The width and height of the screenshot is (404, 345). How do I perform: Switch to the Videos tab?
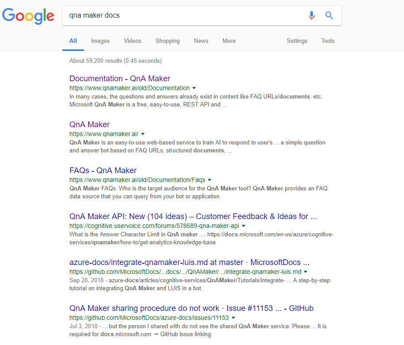[132, 41]
